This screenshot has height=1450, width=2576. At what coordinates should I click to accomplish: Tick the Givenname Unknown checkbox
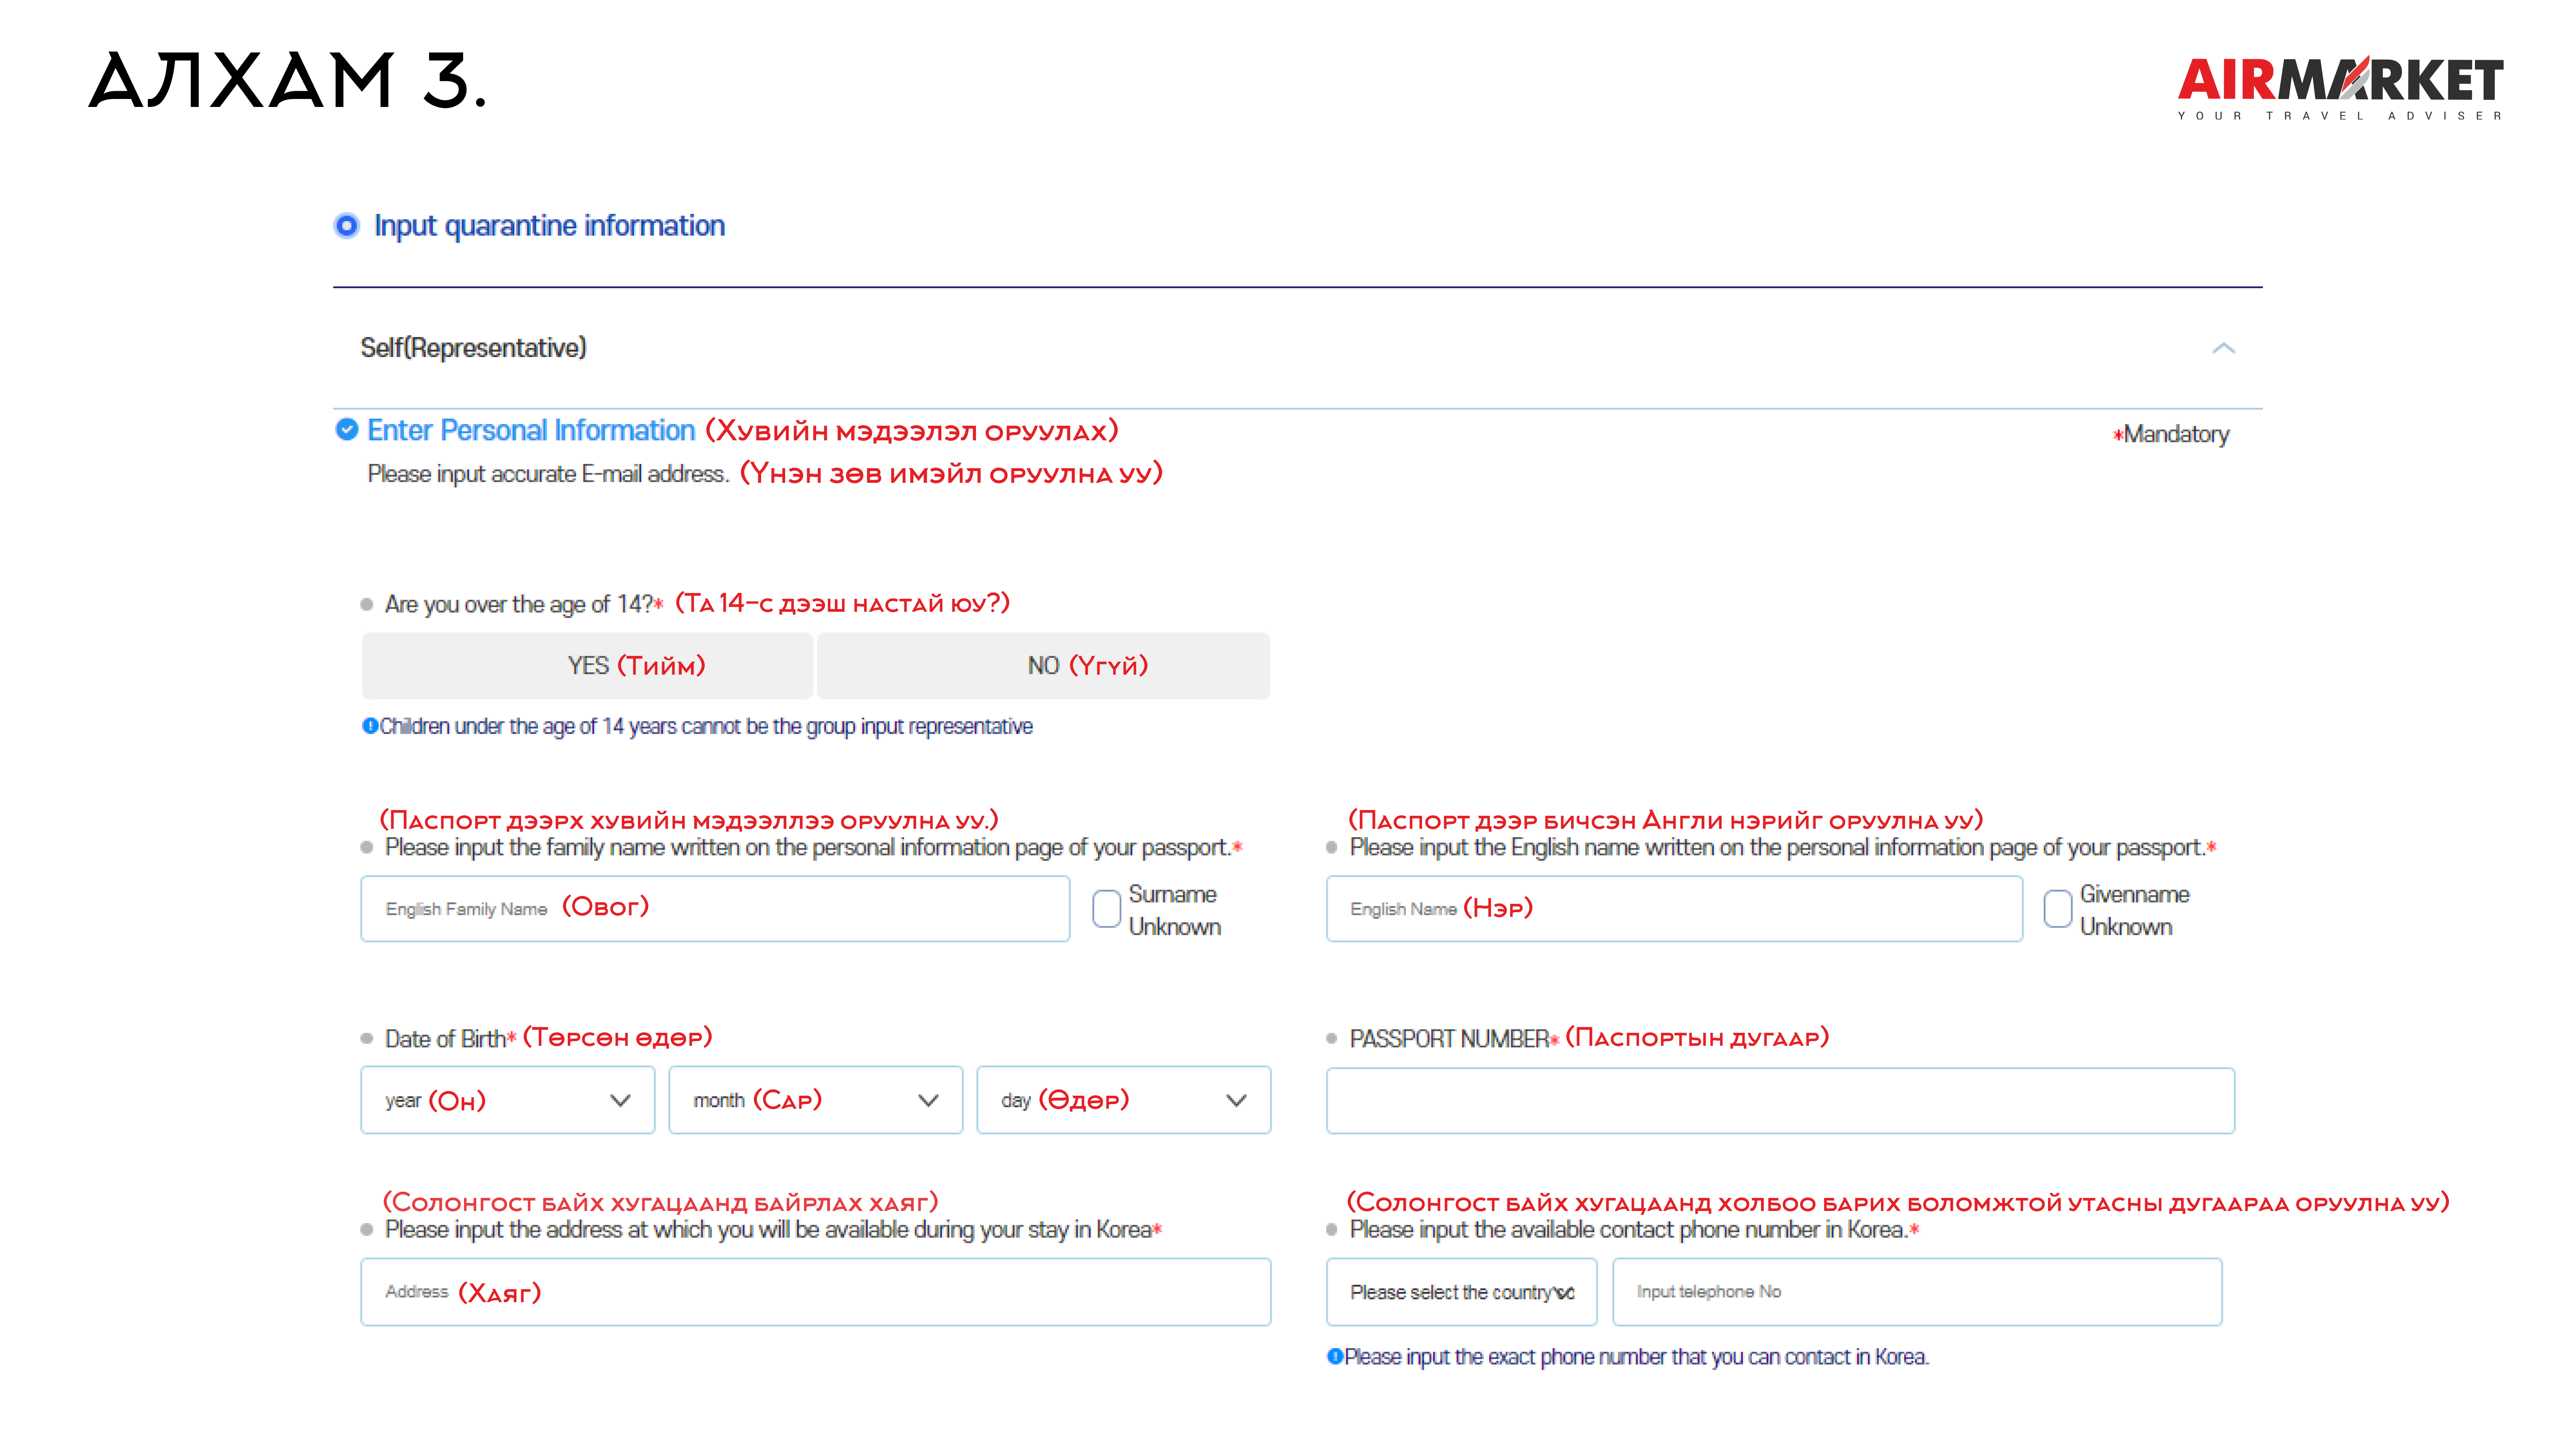point(2057,909)
